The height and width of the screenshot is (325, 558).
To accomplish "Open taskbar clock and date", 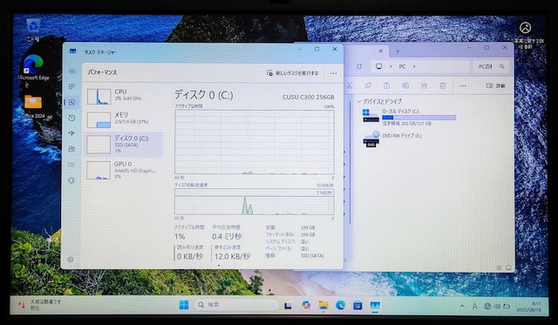I will pyautogui.click(x=528, y=307).
